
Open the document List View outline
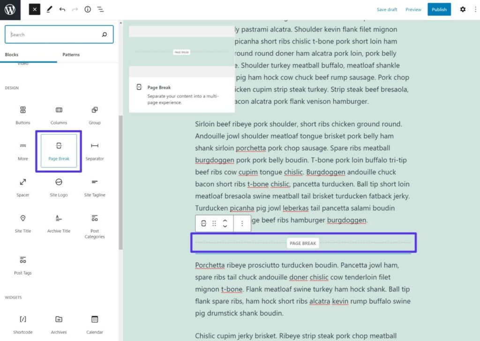tap(100, 9)
